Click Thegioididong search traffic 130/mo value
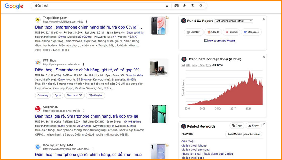282x160 pixels. click(x=62, y=37)
